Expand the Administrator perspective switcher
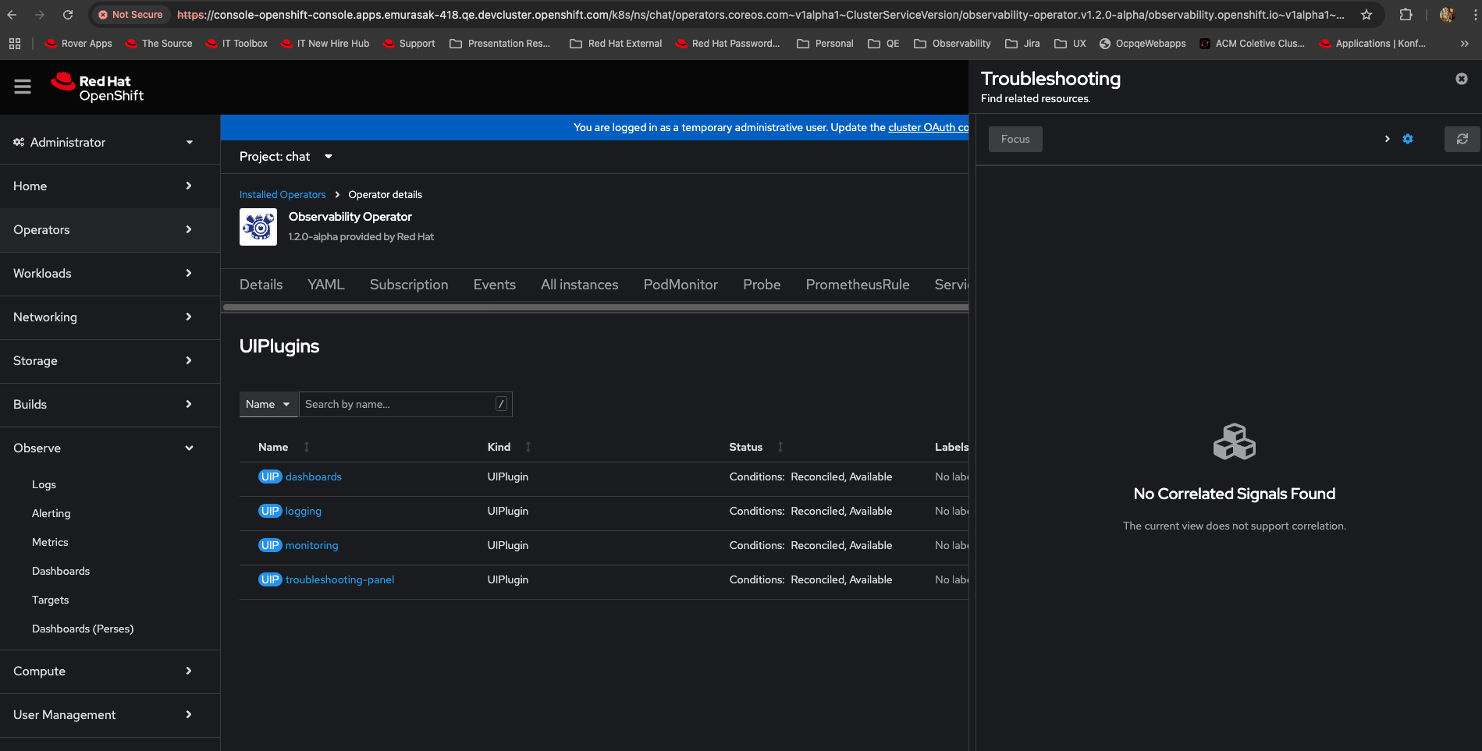The width and height of the screenshot is (1482, 751). pos(103,142)
